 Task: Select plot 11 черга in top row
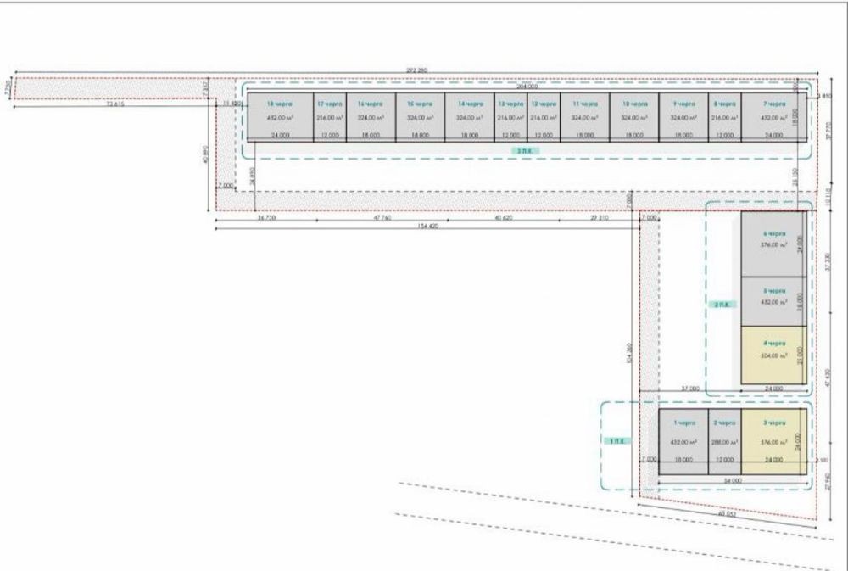[584, 117]
